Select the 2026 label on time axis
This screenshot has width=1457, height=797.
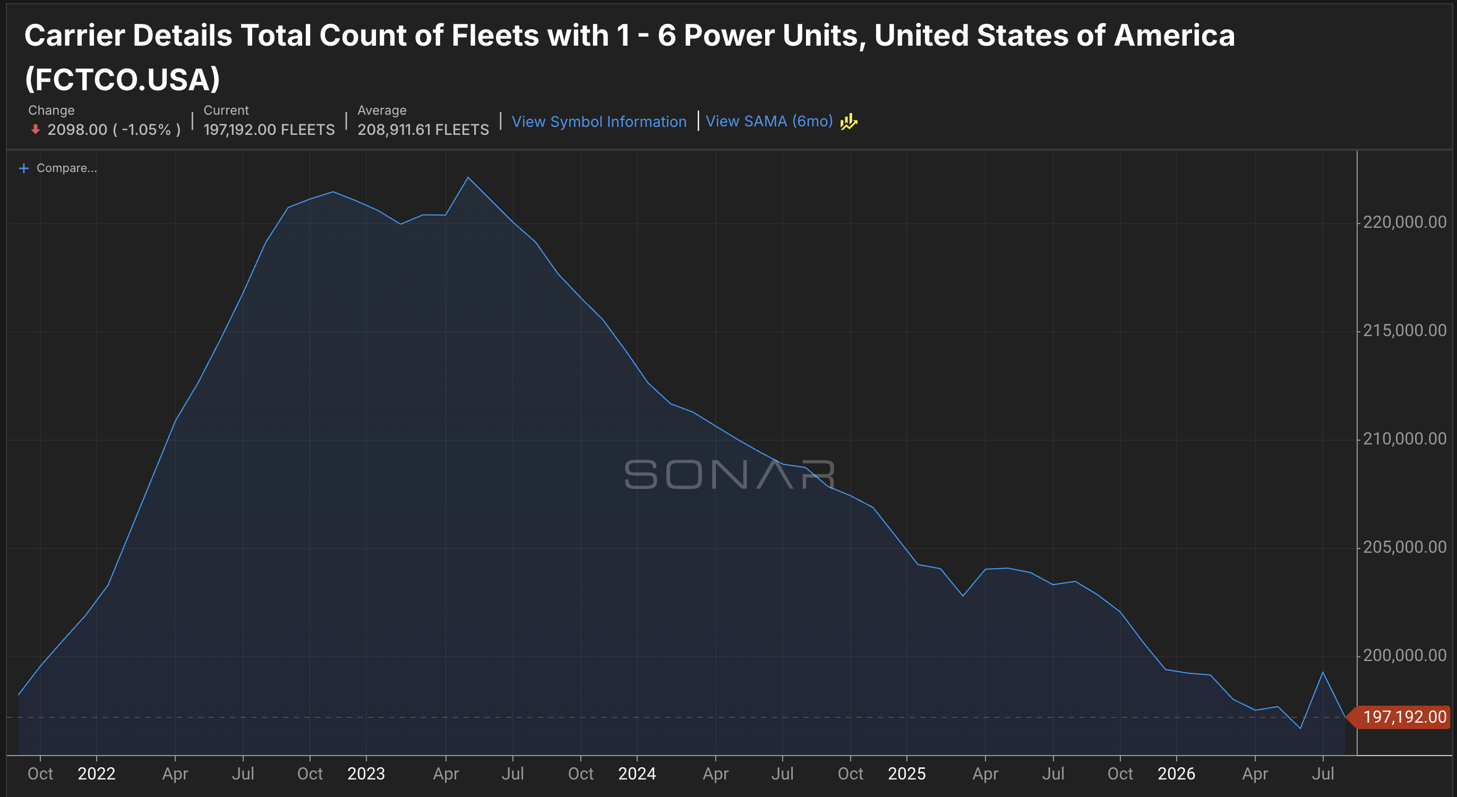(1177, 773)
